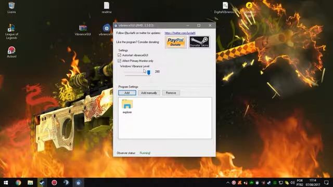This screenshot has height=187, width=333.
Task: Click the Steam system tray icon
Action: (x=269, y=182)
